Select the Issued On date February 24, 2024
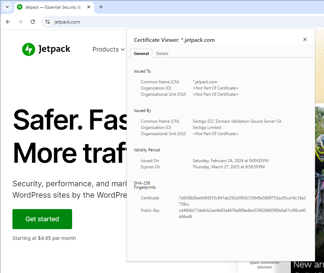This screenshot has width=324, height=273. click(230, 161)
